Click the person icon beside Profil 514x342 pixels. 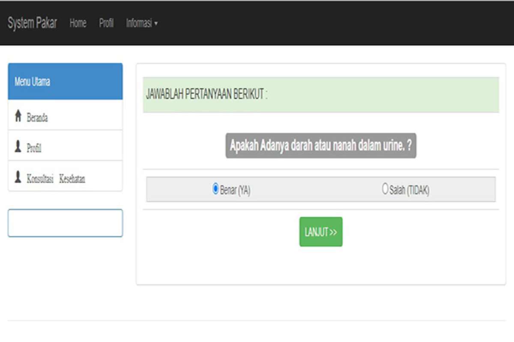[17, 146]
